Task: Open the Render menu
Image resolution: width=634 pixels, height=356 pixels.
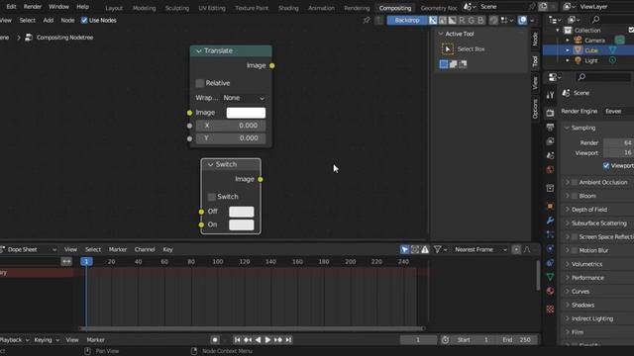Action: pos(33,7)
